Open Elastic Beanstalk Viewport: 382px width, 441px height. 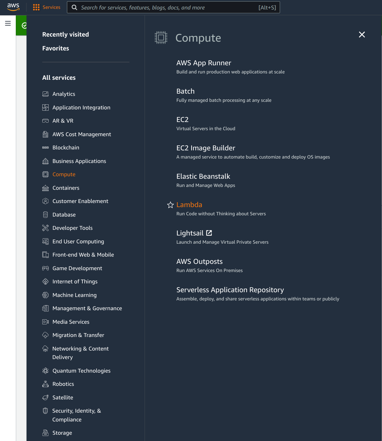(203, 177)
